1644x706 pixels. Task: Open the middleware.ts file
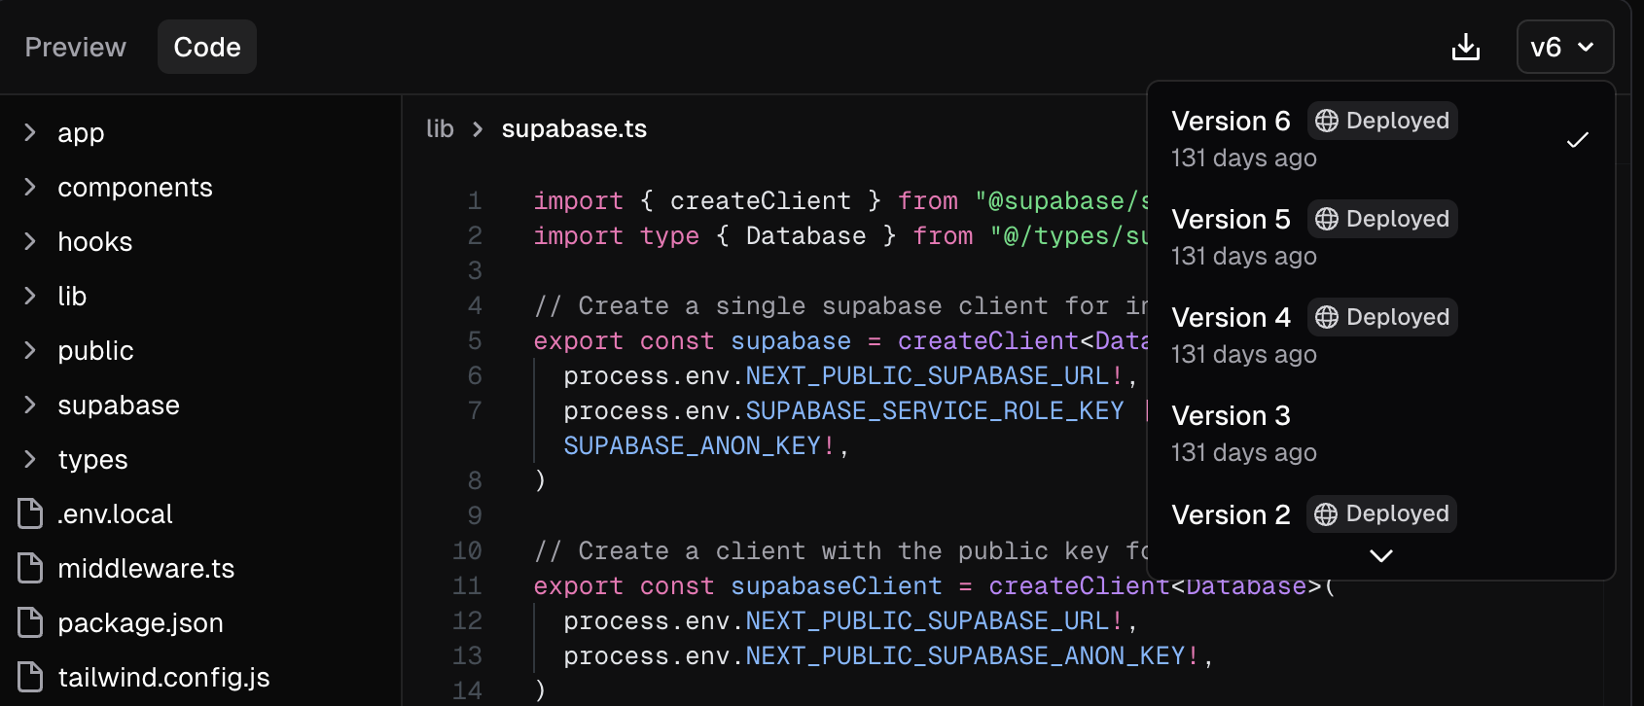point(146,569)
